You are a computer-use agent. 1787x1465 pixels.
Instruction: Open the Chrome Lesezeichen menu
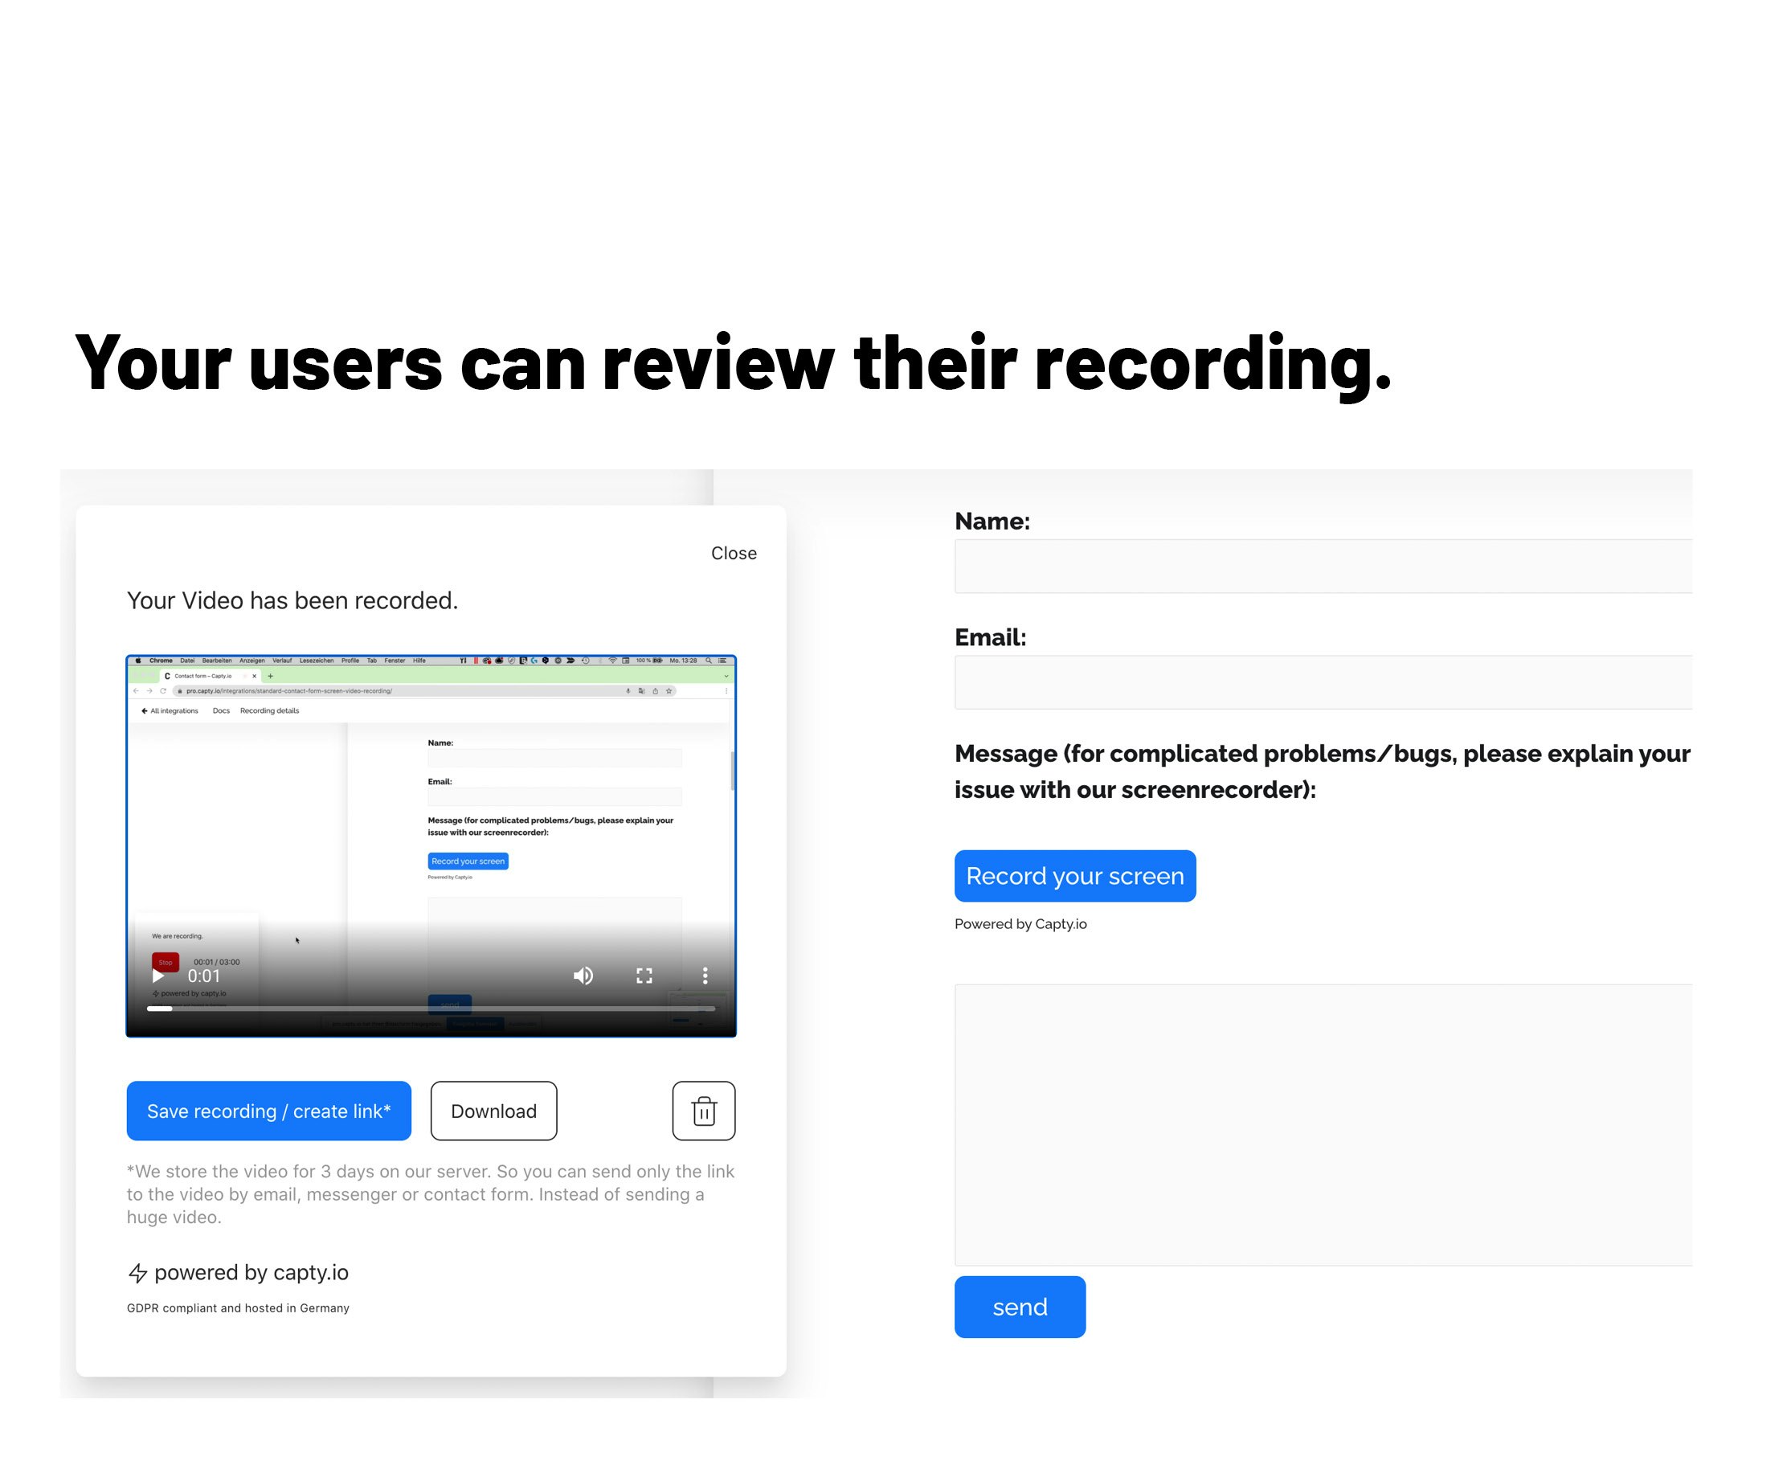tap(316, 661)
